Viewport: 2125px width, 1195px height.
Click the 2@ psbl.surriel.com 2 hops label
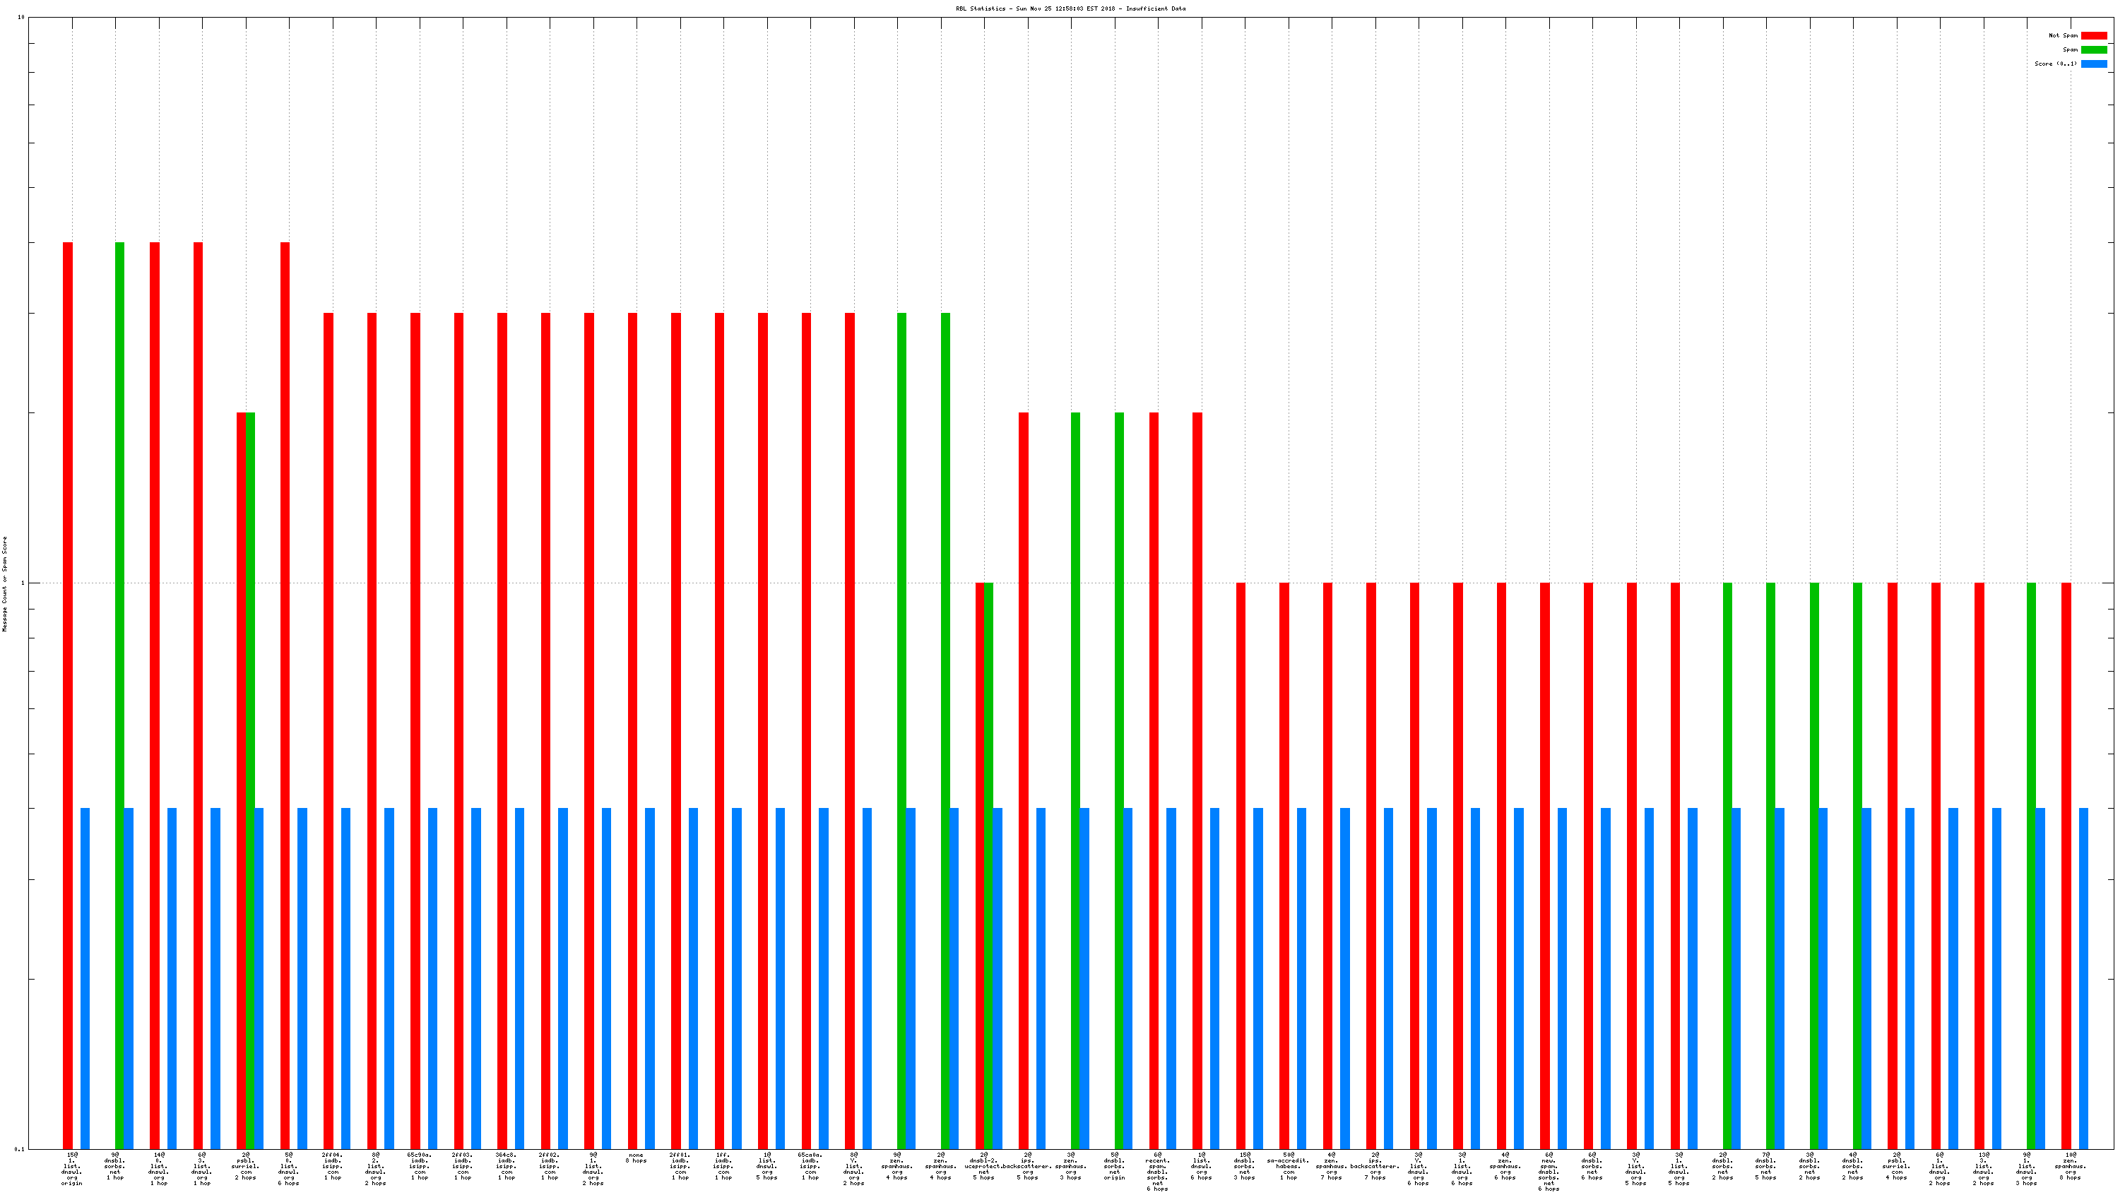[245, 1166]
